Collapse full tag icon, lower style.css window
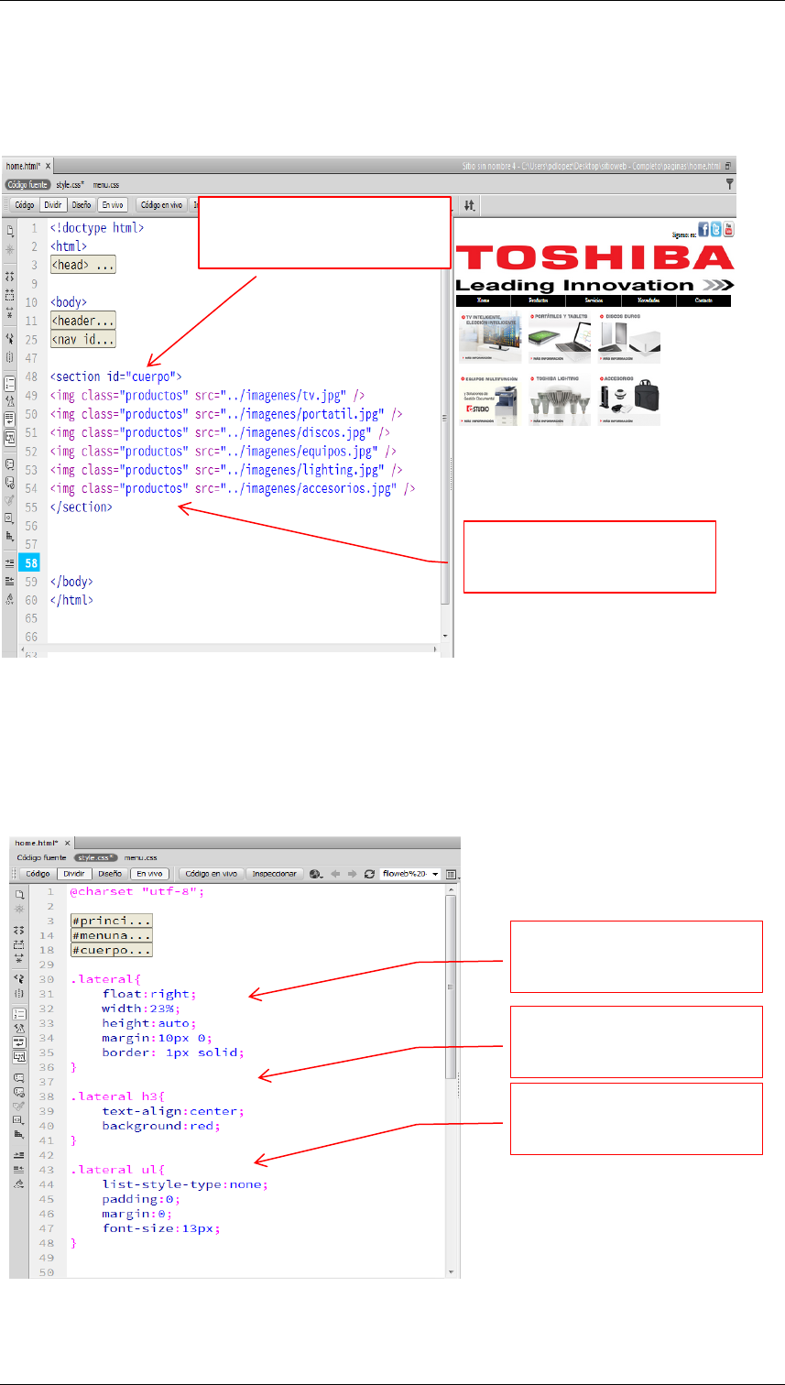 pos(19,929)
